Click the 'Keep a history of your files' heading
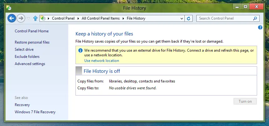This screenshot has height=126, width=269. (x=104, y=34)
